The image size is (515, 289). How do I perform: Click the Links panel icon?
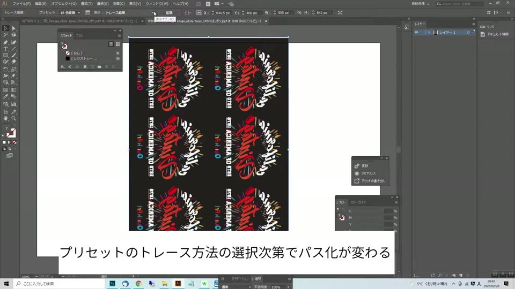[x=482, y=27]
